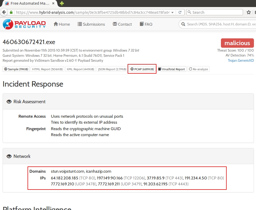Click the 'Report generated by VxStream Sandbox' line

point(53,60)
